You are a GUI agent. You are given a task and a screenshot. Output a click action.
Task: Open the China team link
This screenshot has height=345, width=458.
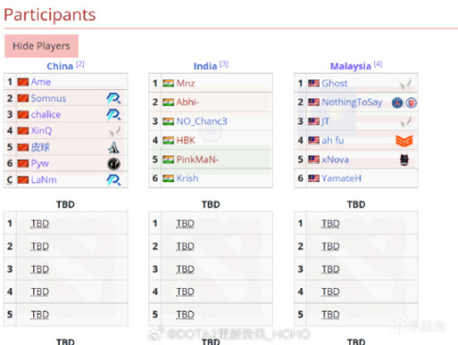(60, 66)
